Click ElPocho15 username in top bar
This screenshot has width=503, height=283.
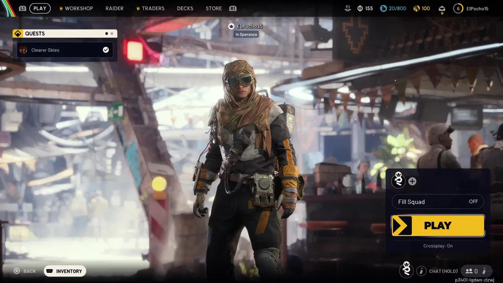[x=477, y=8]
